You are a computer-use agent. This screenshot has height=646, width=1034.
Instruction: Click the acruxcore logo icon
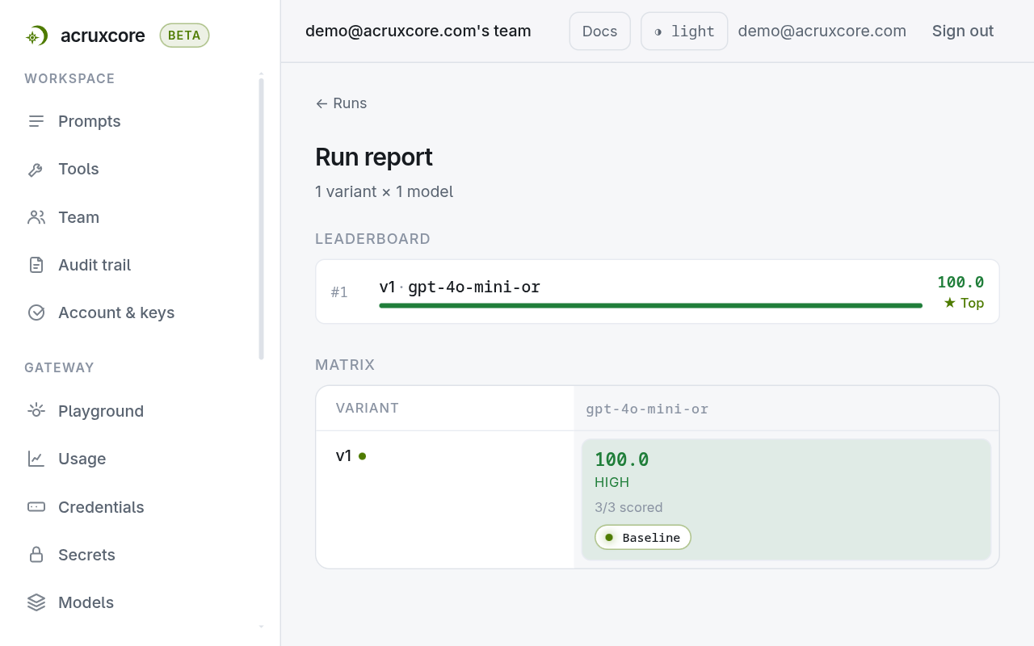pos(36,36)
